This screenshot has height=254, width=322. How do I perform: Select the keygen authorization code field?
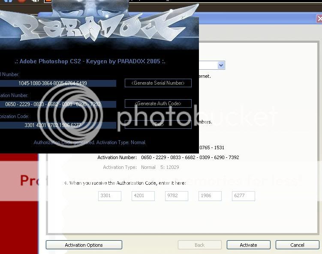58,125
